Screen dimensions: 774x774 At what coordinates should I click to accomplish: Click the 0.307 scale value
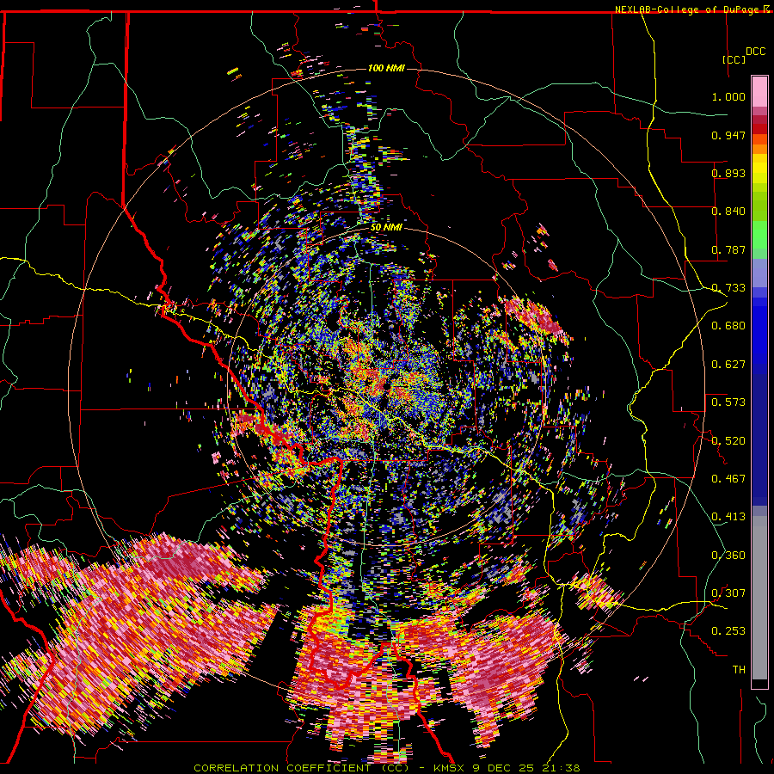tap(728, 593)
